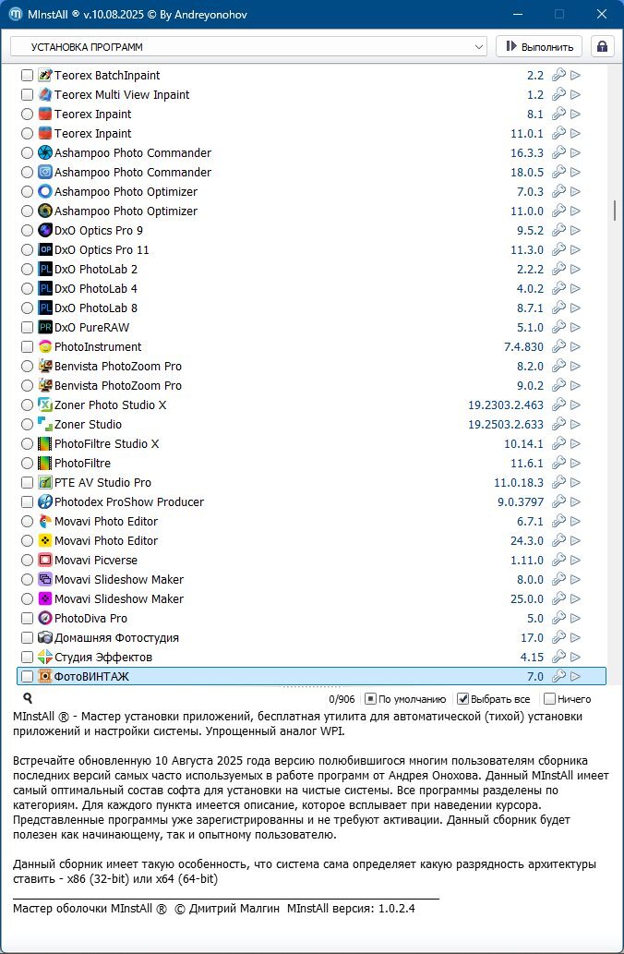
Task: Click the play arrow for PhotoDiva Pro
Action: pyautogui.click(x=575, y=618)
